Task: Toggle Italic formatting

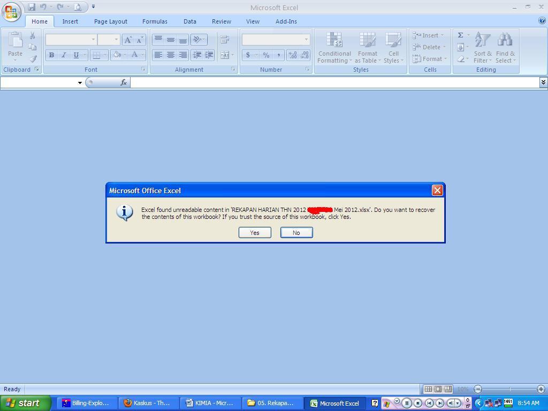Action: 64,55
